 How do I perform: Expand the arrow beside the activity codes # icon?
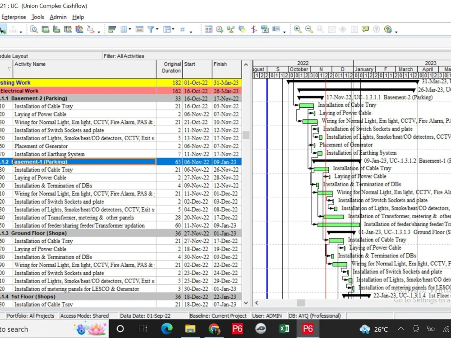pos(190,30)
